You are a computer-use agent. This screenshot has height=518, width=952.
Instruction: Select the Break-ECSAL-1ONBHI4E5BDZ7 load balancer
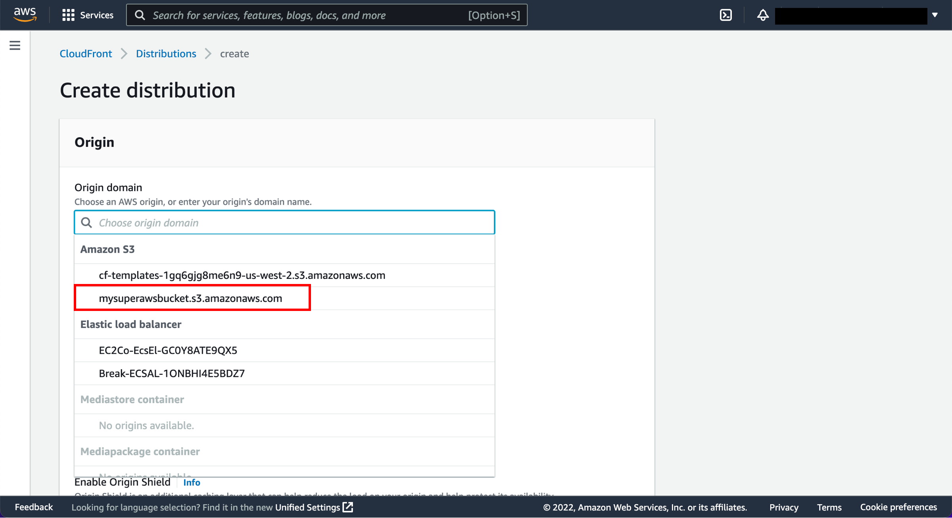pos(284,373)
